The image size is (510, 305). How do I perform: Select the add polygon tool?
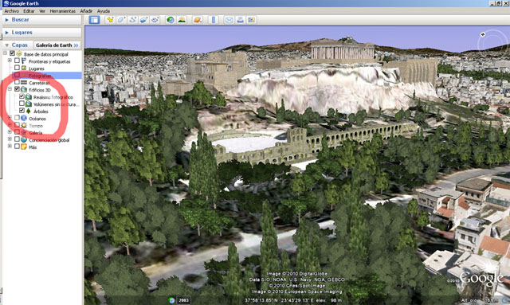[121, 20]
